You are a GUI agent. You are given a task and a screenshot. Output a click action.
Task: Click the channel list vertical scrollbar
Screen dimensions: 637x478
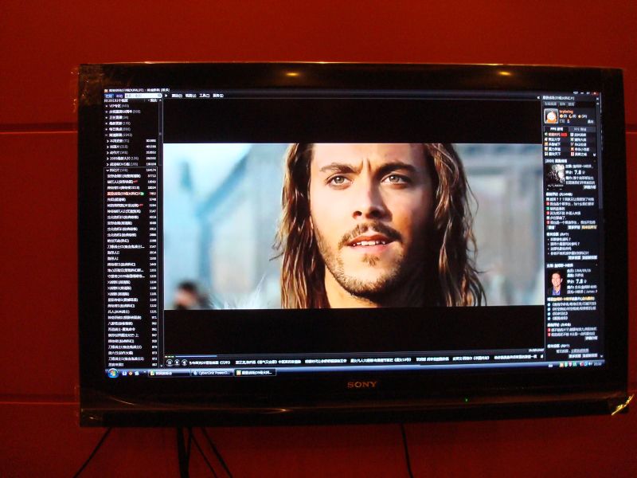(160, 232)
